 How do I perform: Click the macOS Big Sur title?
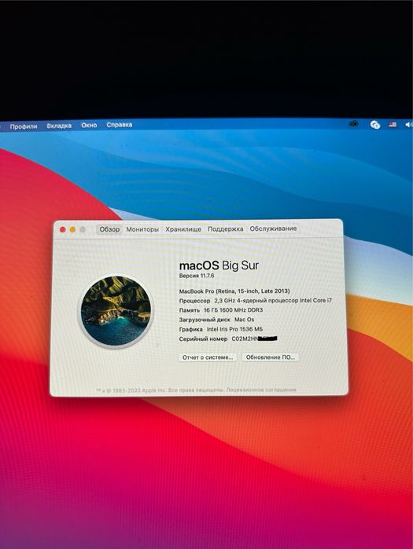(219, 265)
